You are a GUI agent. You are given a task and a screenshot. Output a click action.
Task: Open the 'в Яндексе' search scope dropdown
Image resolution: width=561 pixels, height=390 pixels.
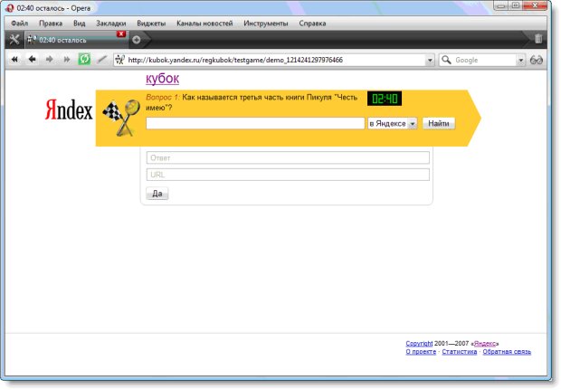tap(393, 123)
